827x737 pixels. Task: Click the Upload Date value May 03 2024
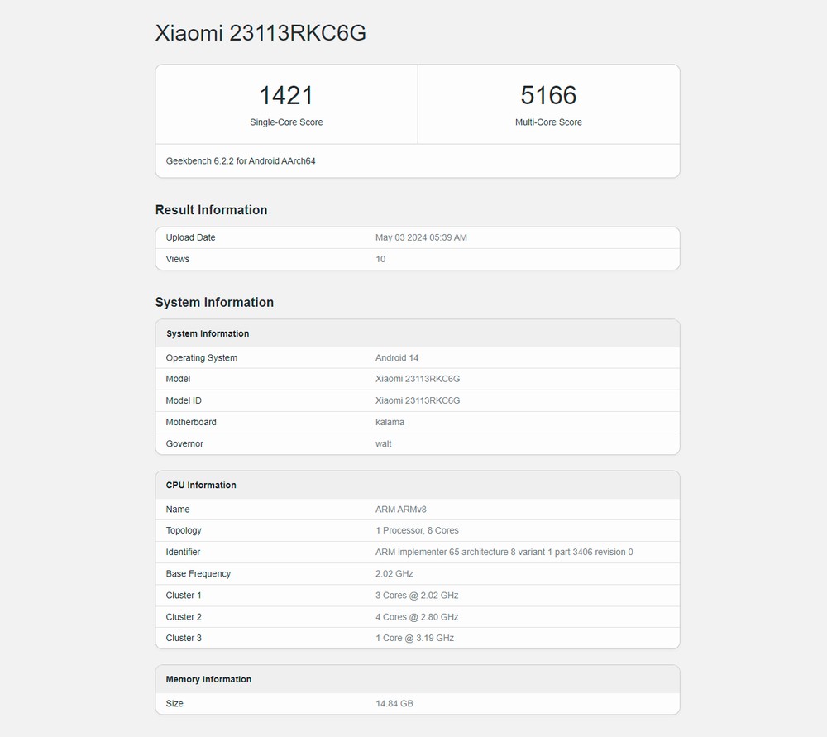tap(421, 237)
